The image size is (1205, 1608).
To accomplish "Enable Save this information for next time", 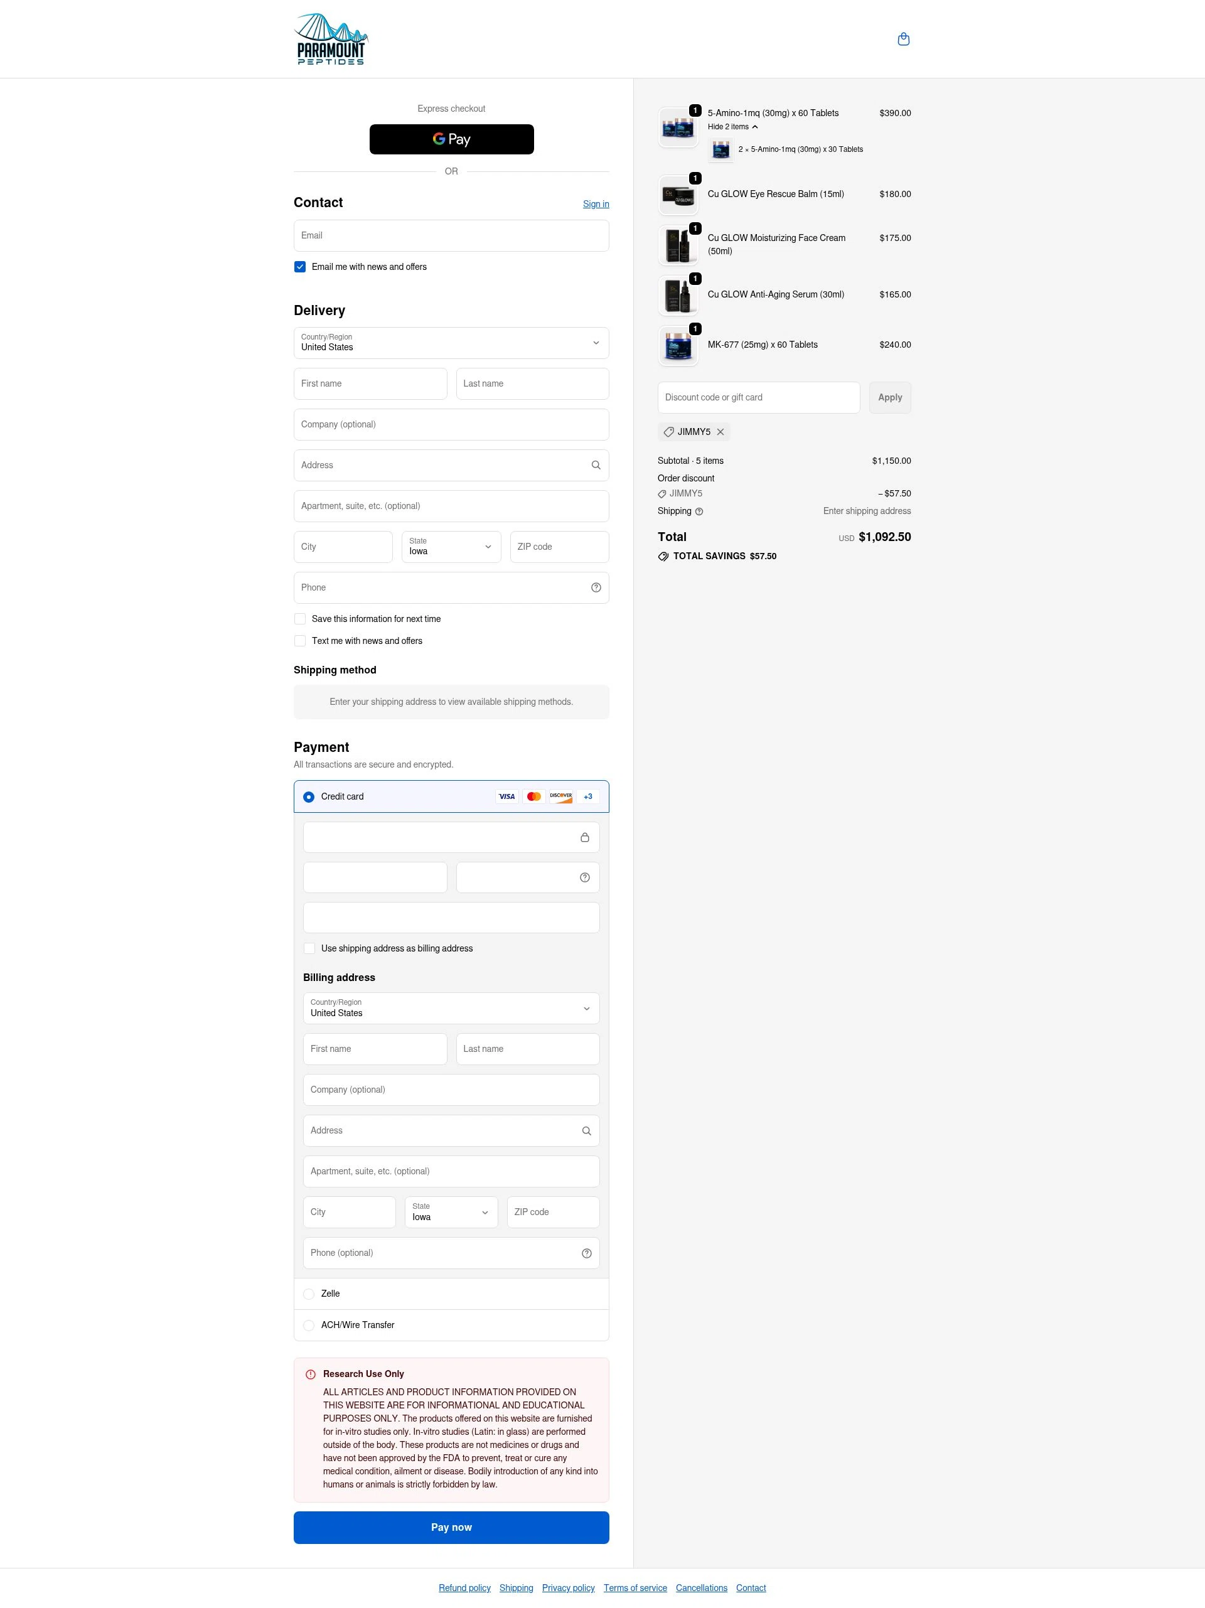I will point(299,619).
